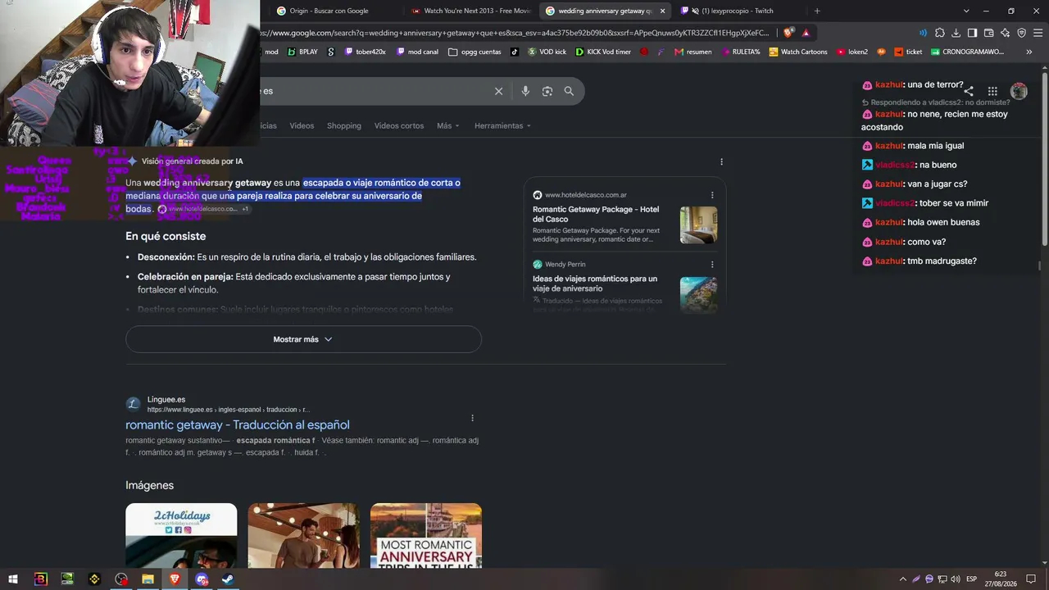Open Most Romantic Anniversary Trips image result
1049x590 pixels.
tap(426, 536)
